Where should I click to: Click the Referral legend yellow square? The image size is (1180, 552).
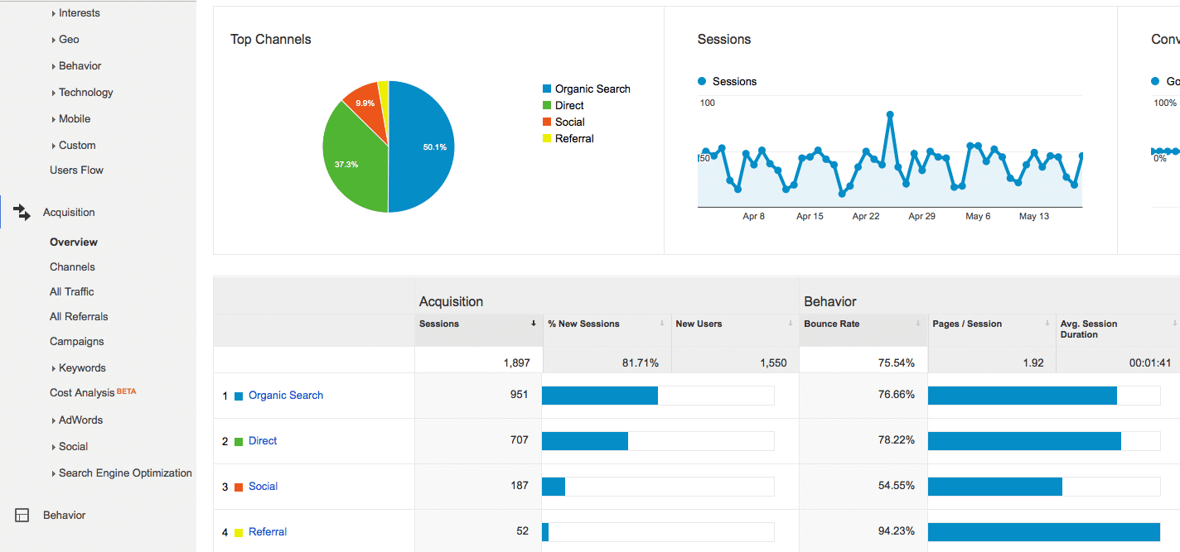547,138
